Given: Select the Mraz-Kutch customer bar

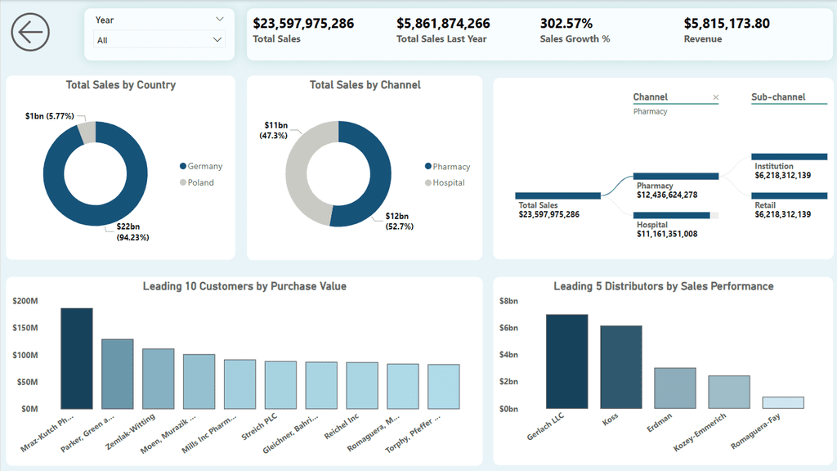Looking at the screenshot, I should pos(77,358).
